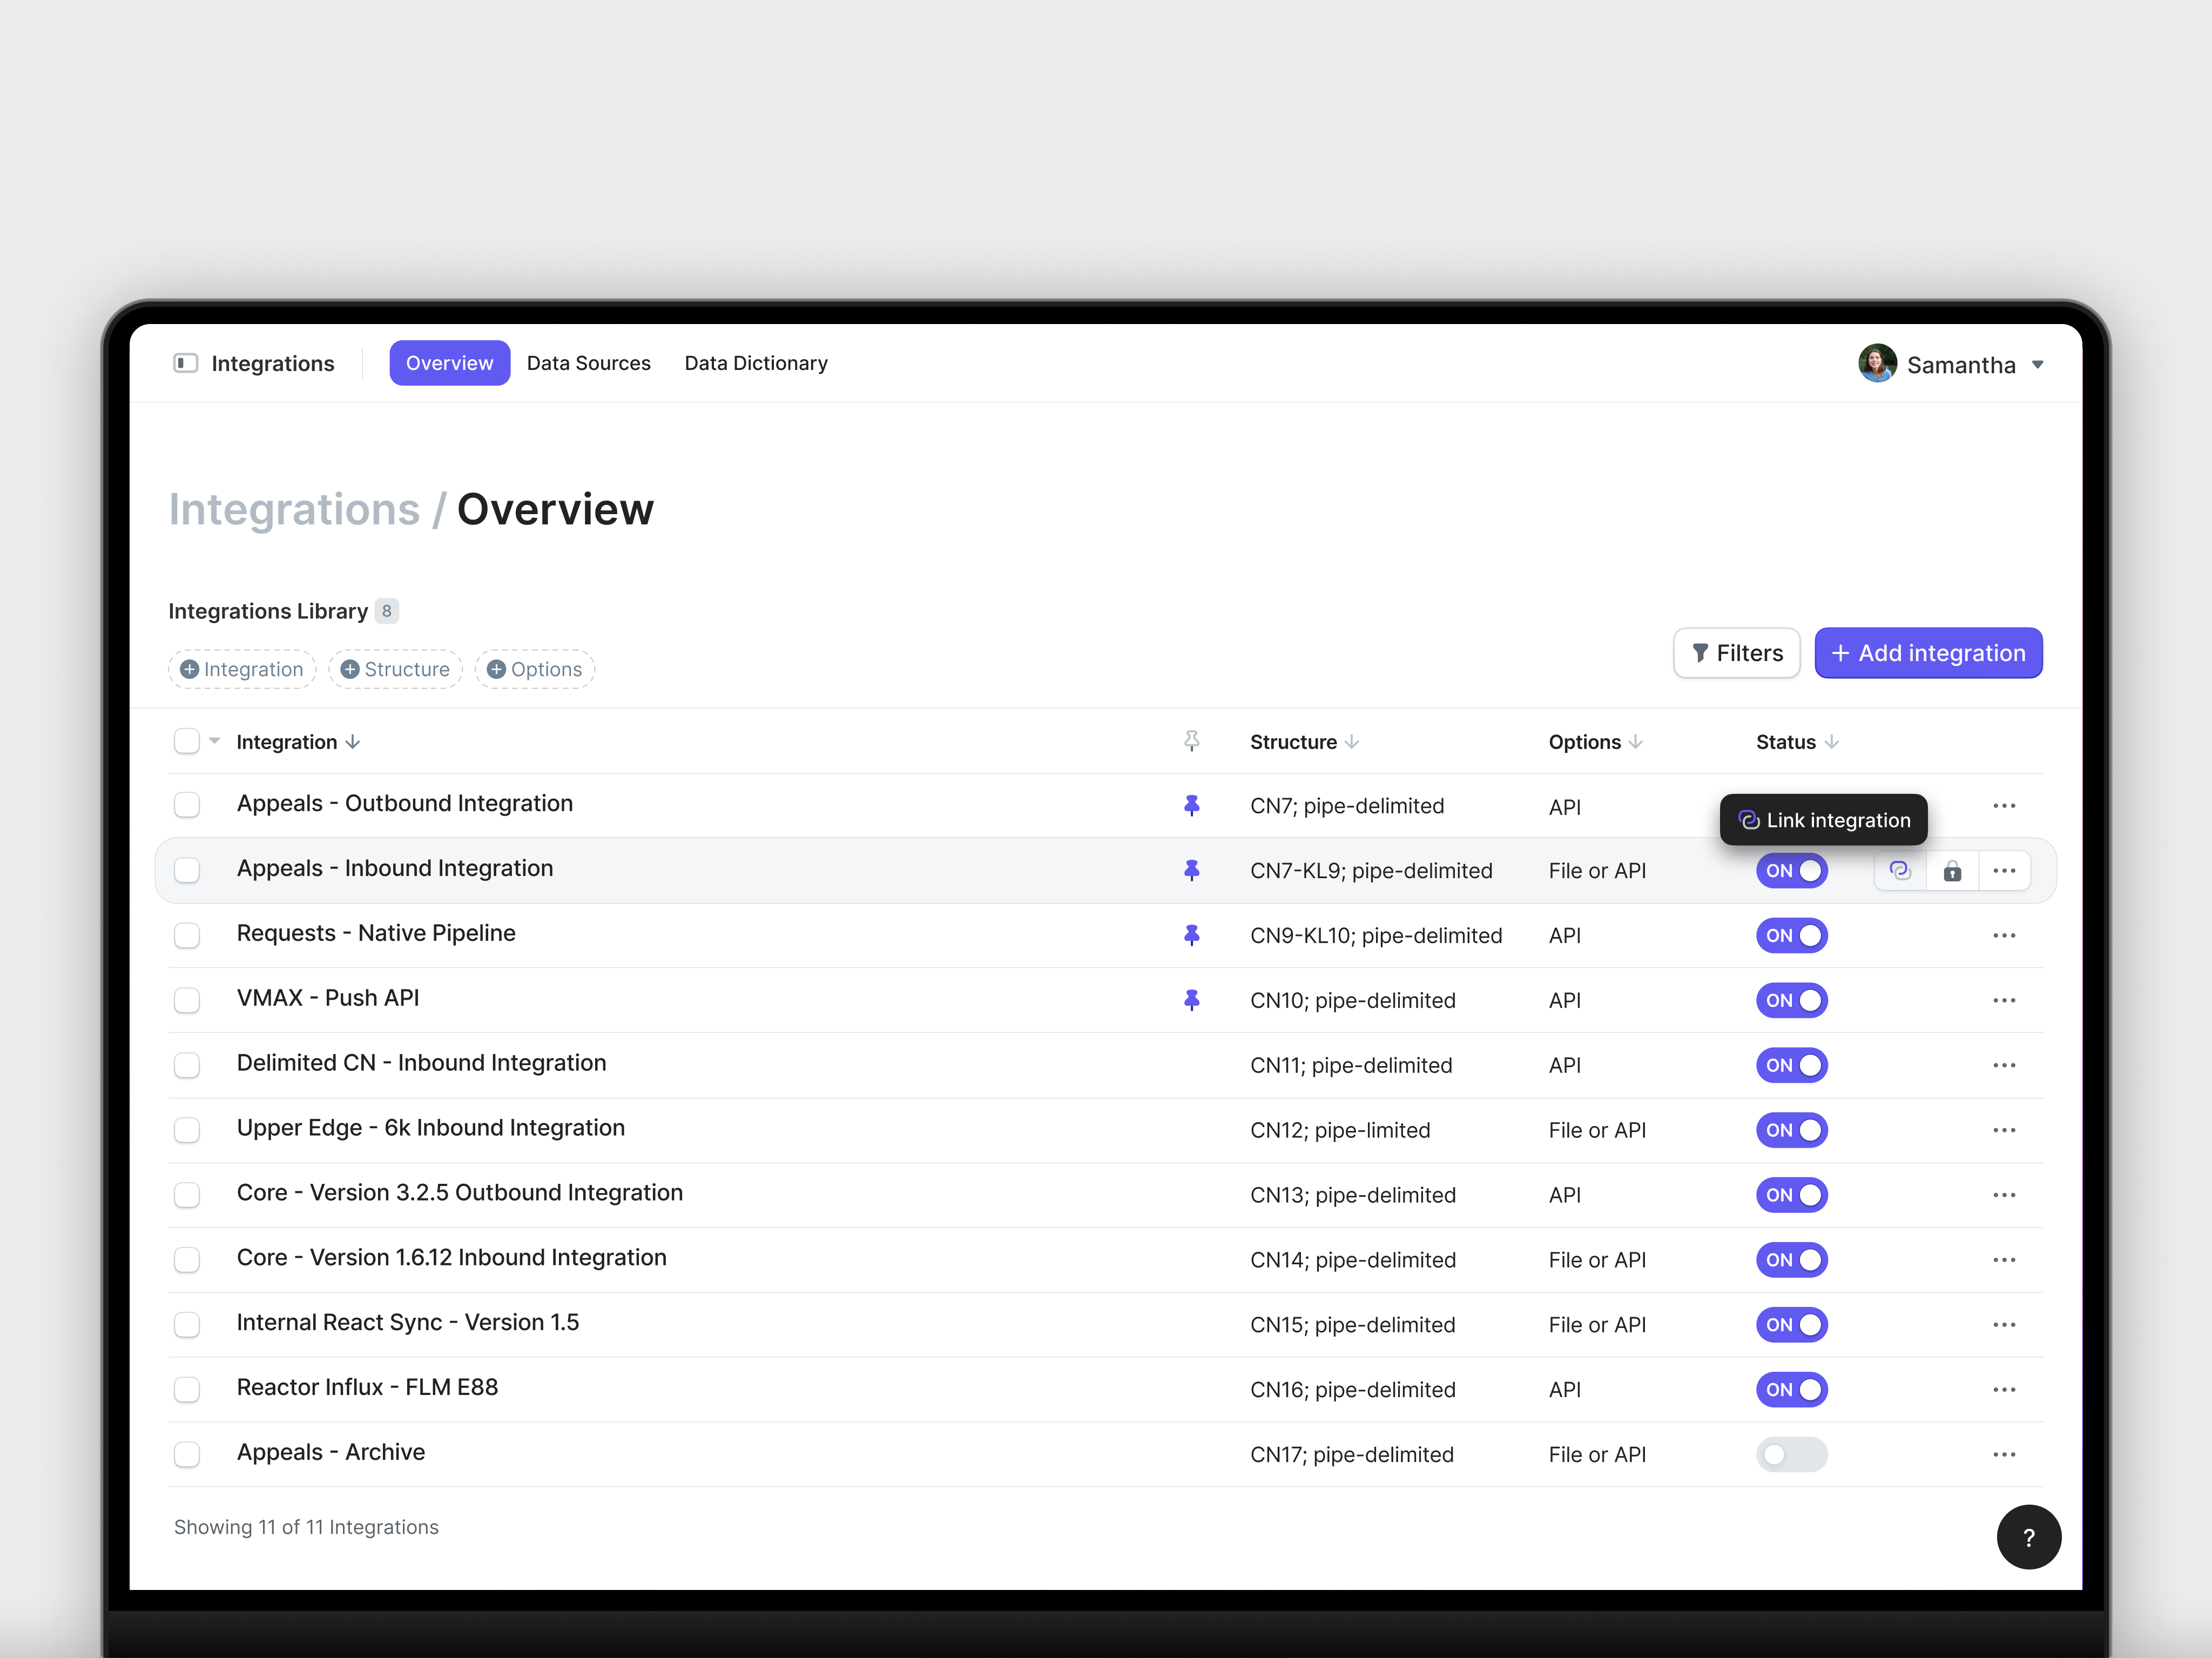Switch to the Data Sources tab
This screenshot has width=2212, height=1658.
click(x=589, y=363)
